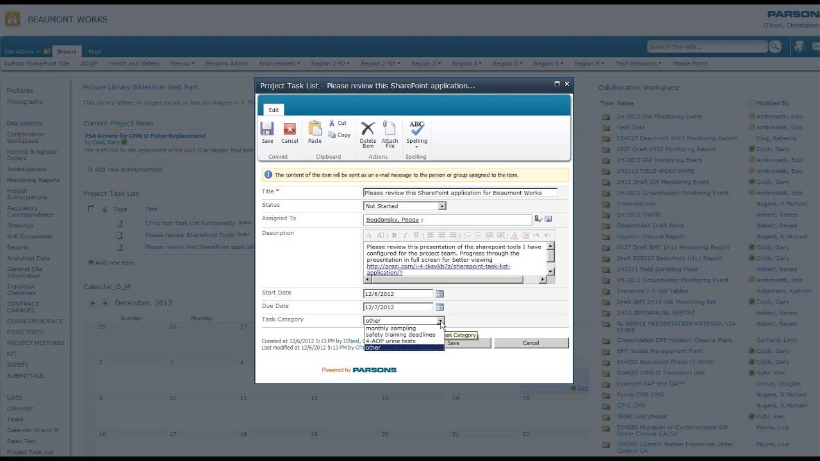Toggle Bold in the description toolbar
Image resolution: width=820 pixels, height=461 pixels.
click(x=394, y=236)
